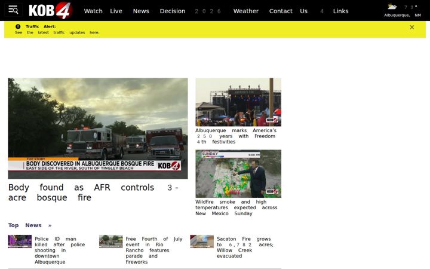Click the 73° temperature reading

tap(410, 7)
